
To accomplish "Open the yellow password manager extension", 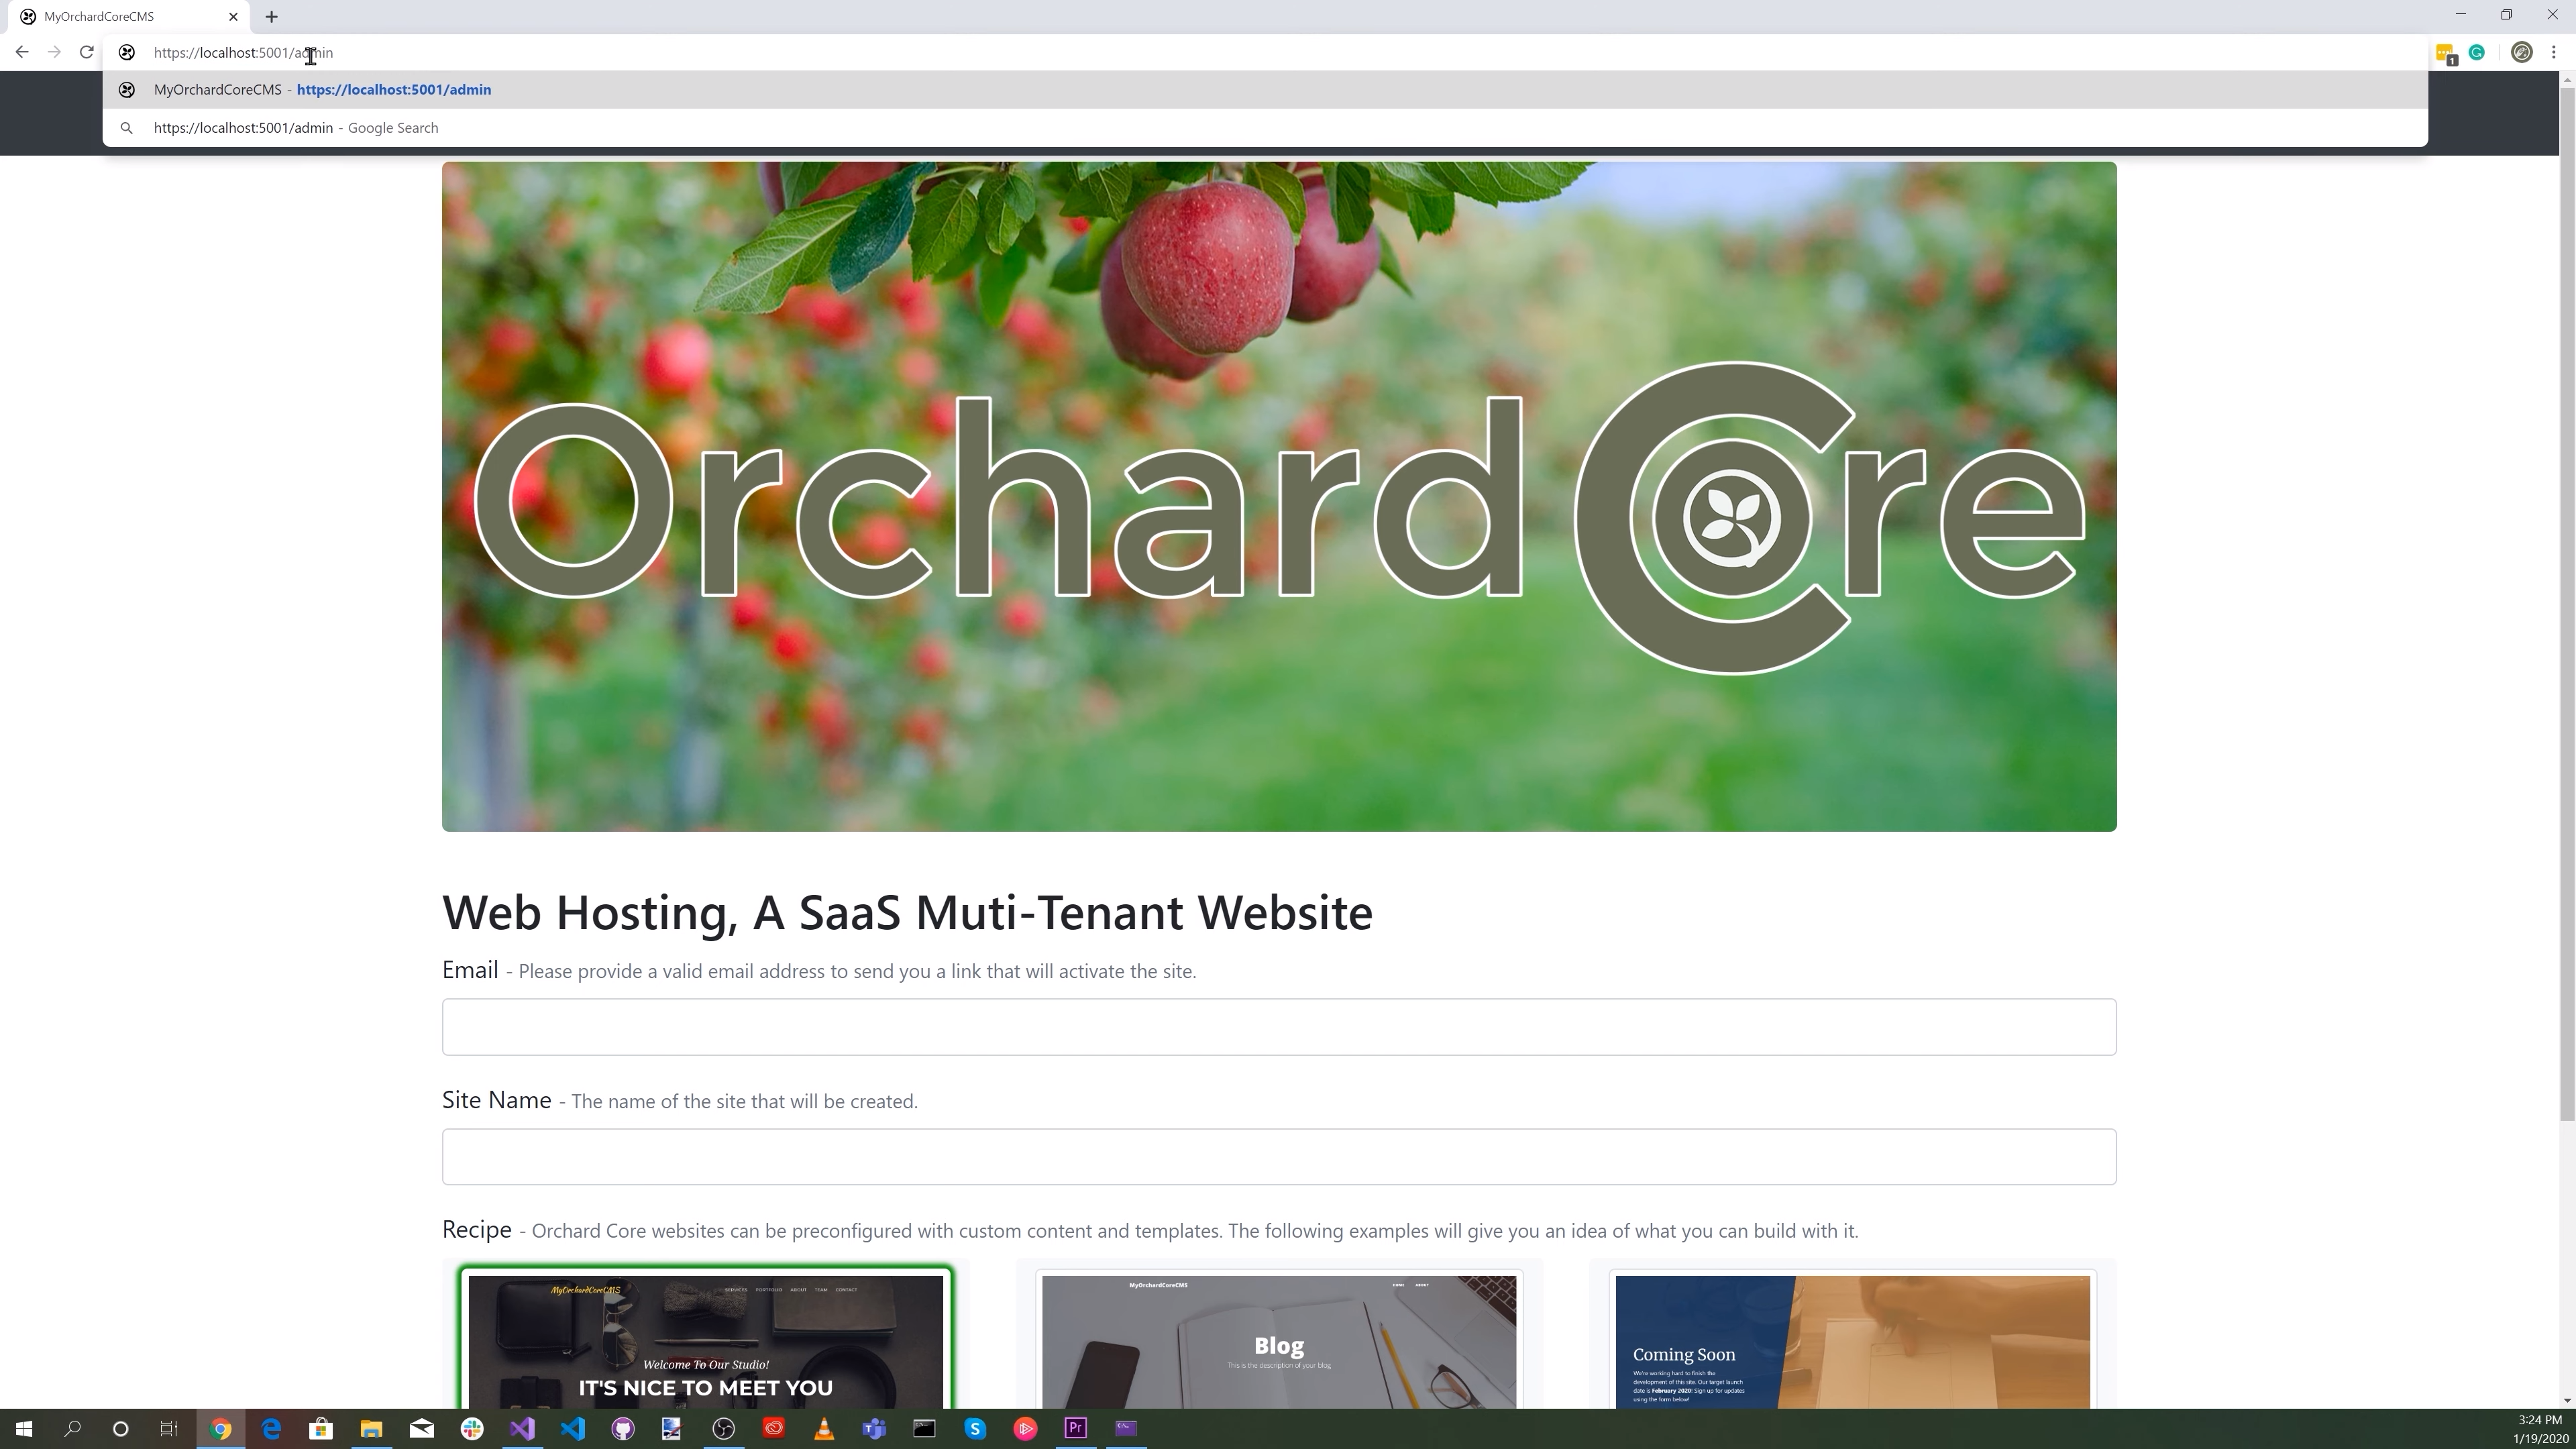I will 2445,53.
